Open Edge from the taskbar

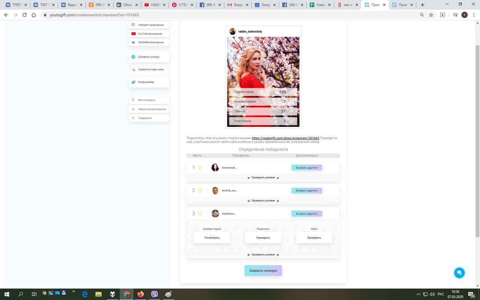coord(85,294)
